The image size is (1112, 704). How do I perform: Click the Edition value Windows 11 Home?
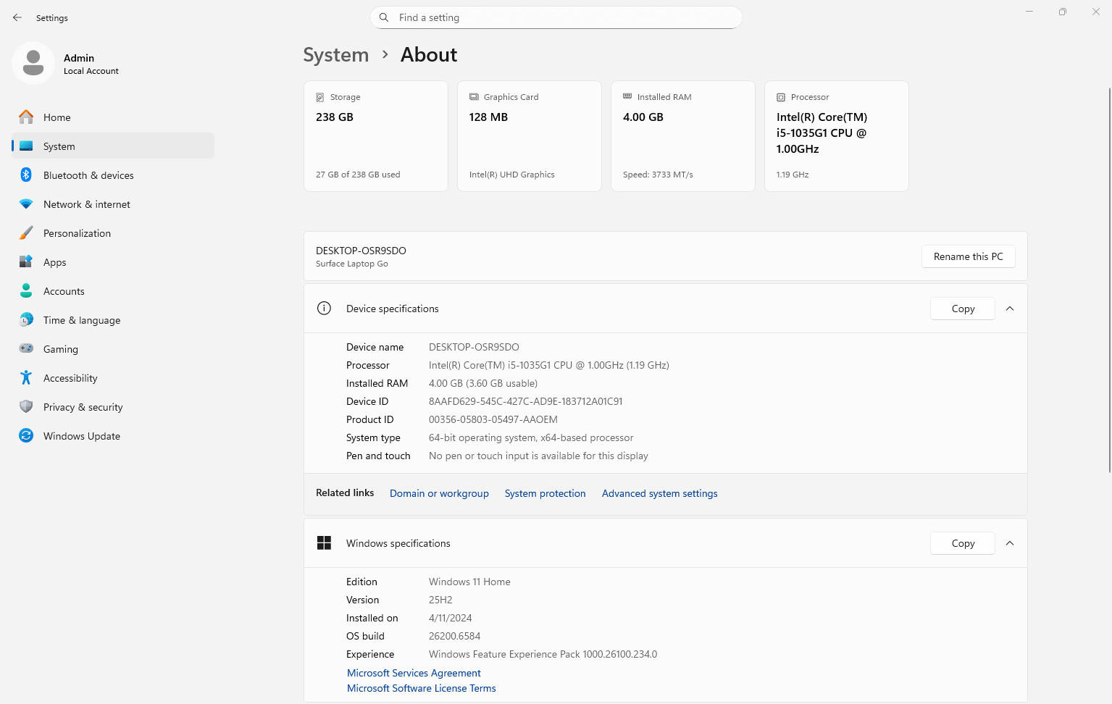point(469,582)
